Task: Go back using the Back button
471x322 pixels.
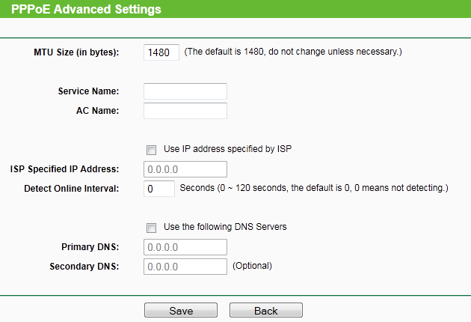Action: click(265, 311)
